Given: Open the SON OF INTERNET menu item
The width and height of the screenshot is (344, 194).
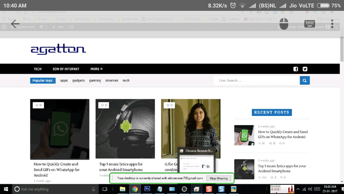Looking at the screenshot, I should pyautogui.click(x=66, y=69).
